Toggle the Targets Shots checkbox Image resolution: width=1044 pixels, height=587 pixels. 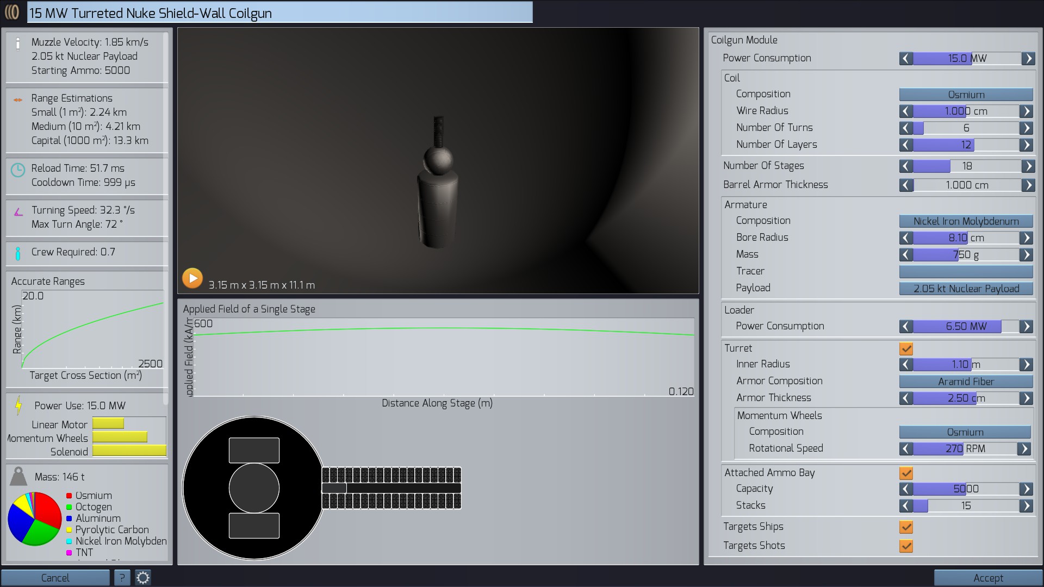pos(906,546)
